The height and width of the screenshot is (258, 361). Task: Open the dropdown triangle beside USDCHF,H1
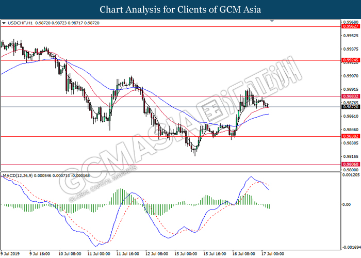[4, 23]
